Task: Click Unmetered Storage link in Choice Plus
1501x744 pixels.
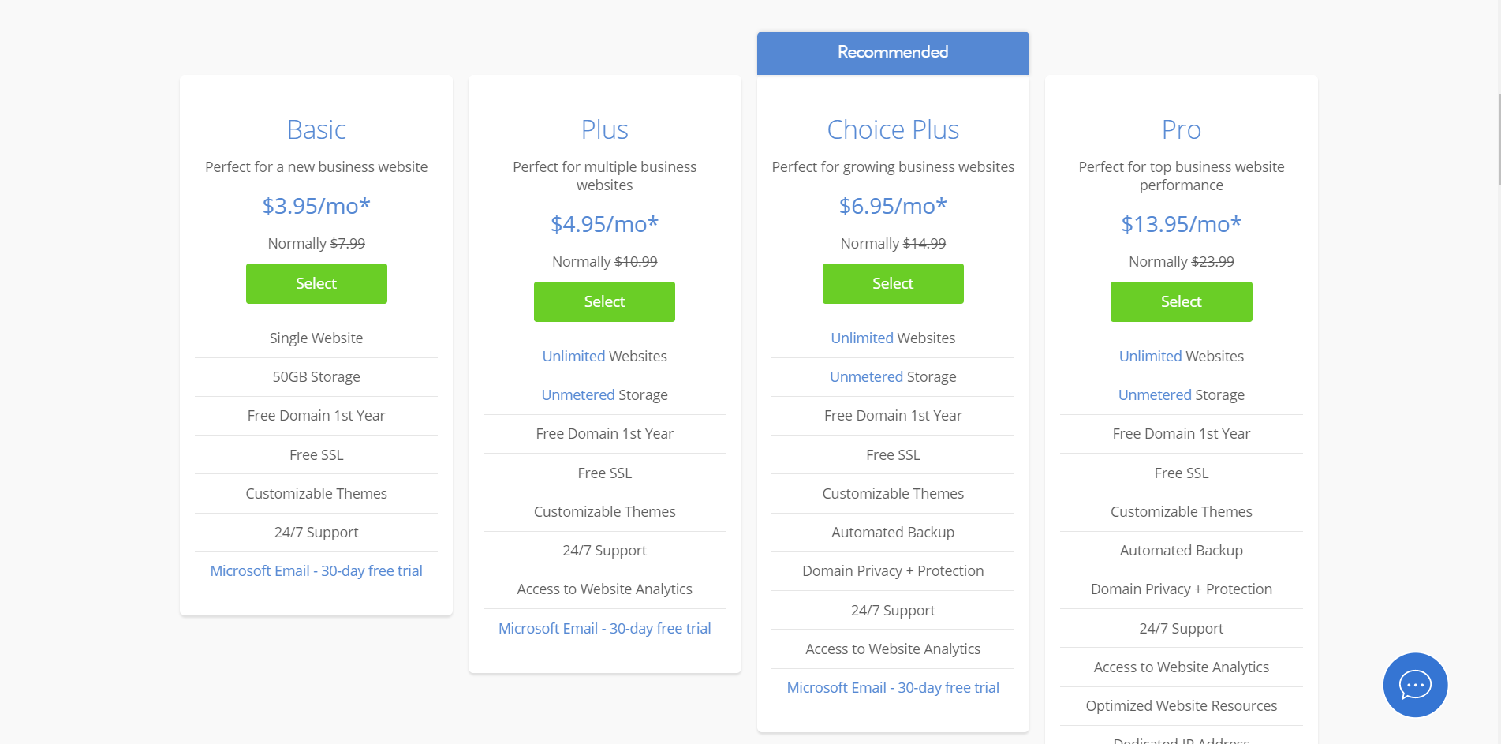Action: 866,376
